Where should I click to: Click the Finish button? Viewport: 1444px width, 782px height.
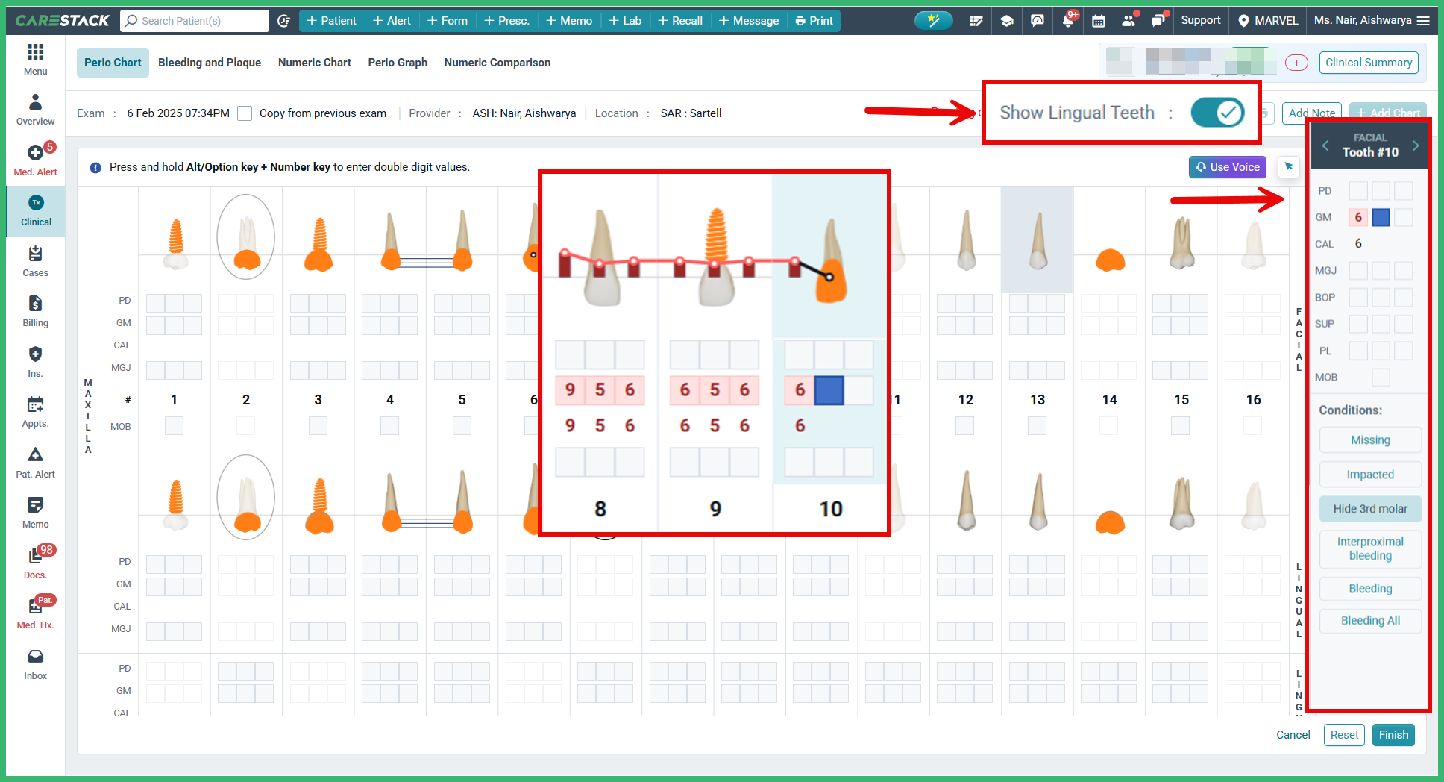[1393, 735]
